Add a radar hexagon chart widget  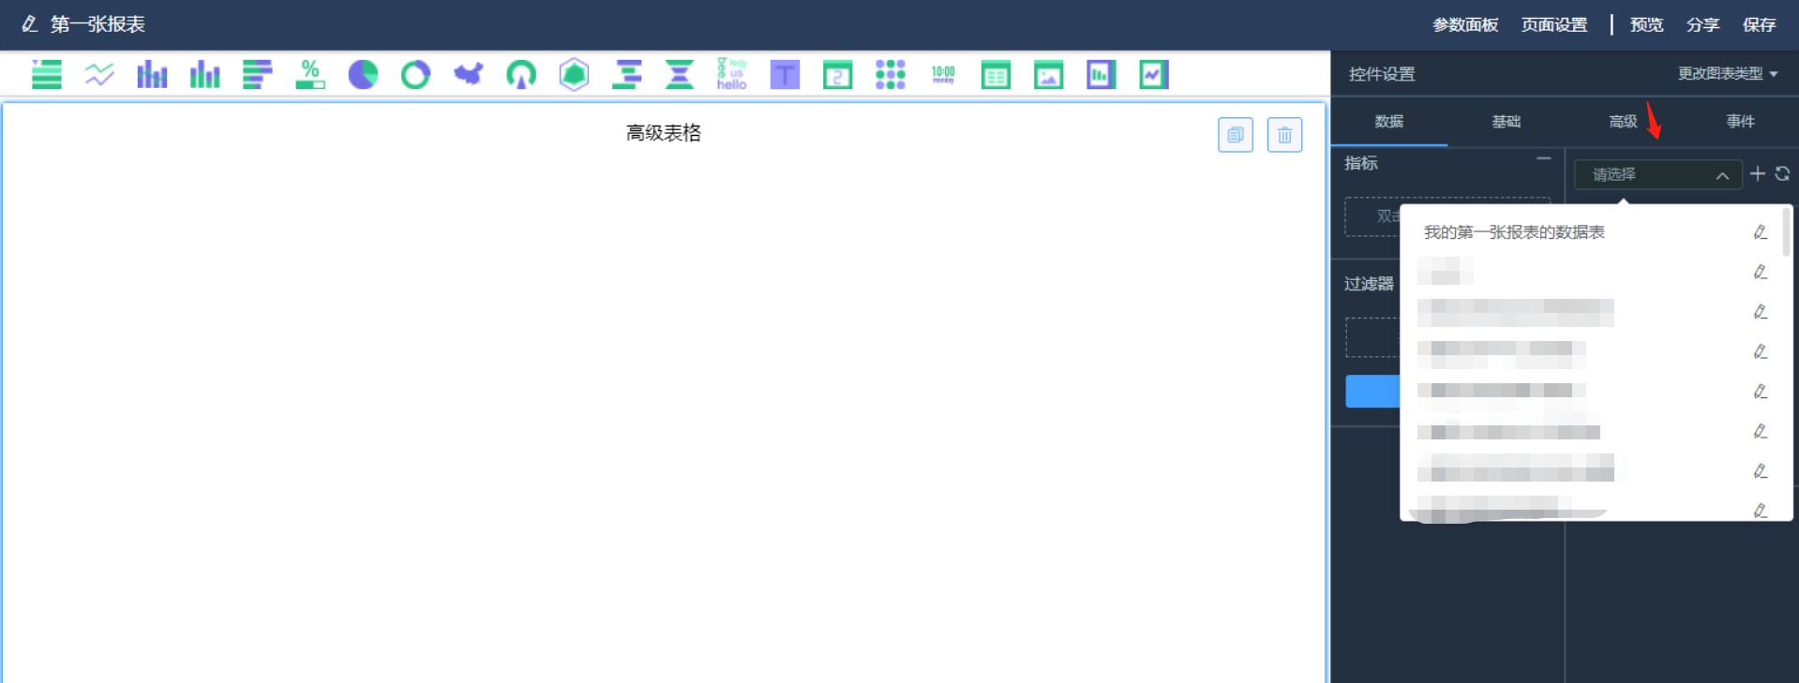pyautogui.click(x=574, y=74)
